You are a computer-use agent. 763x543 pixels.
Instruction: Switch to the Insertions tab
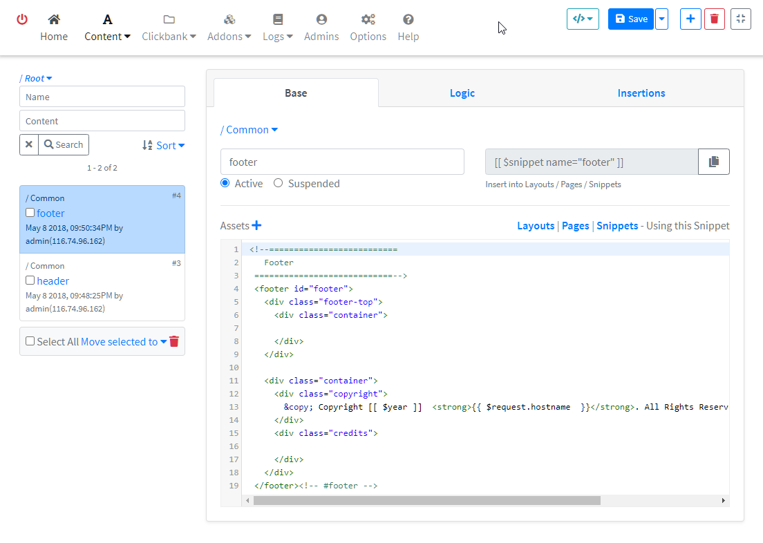point(641,93)
